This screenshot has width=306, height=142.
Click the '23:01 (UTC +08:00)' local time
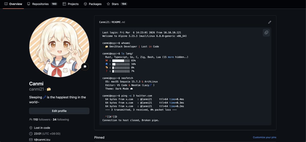(47, 134)
